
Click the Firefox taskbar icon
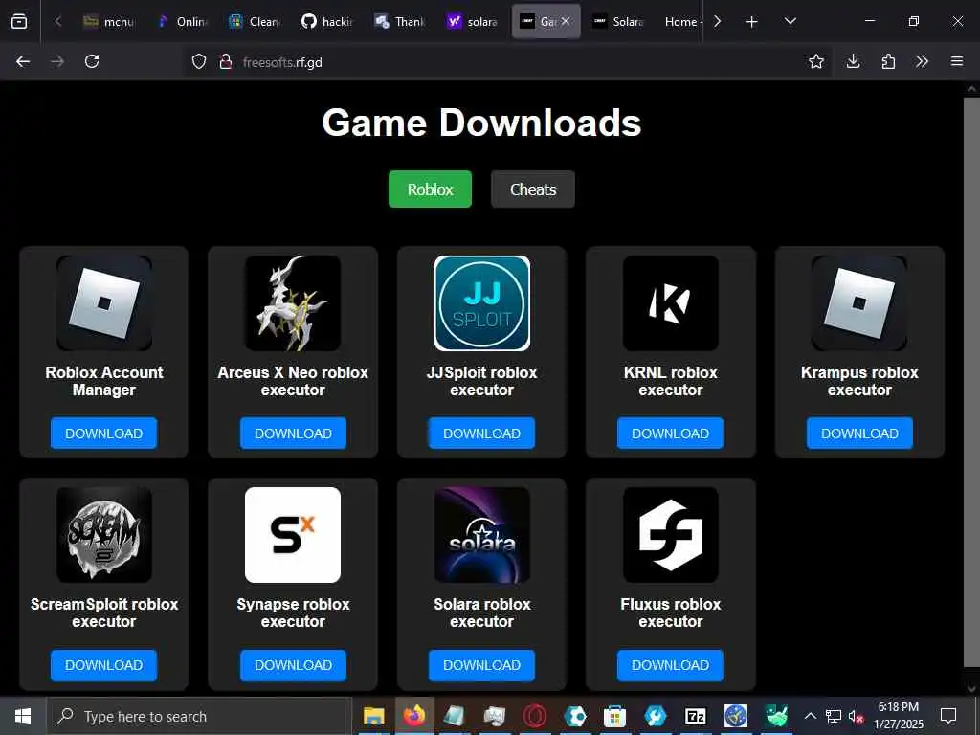tap(413, 716)
